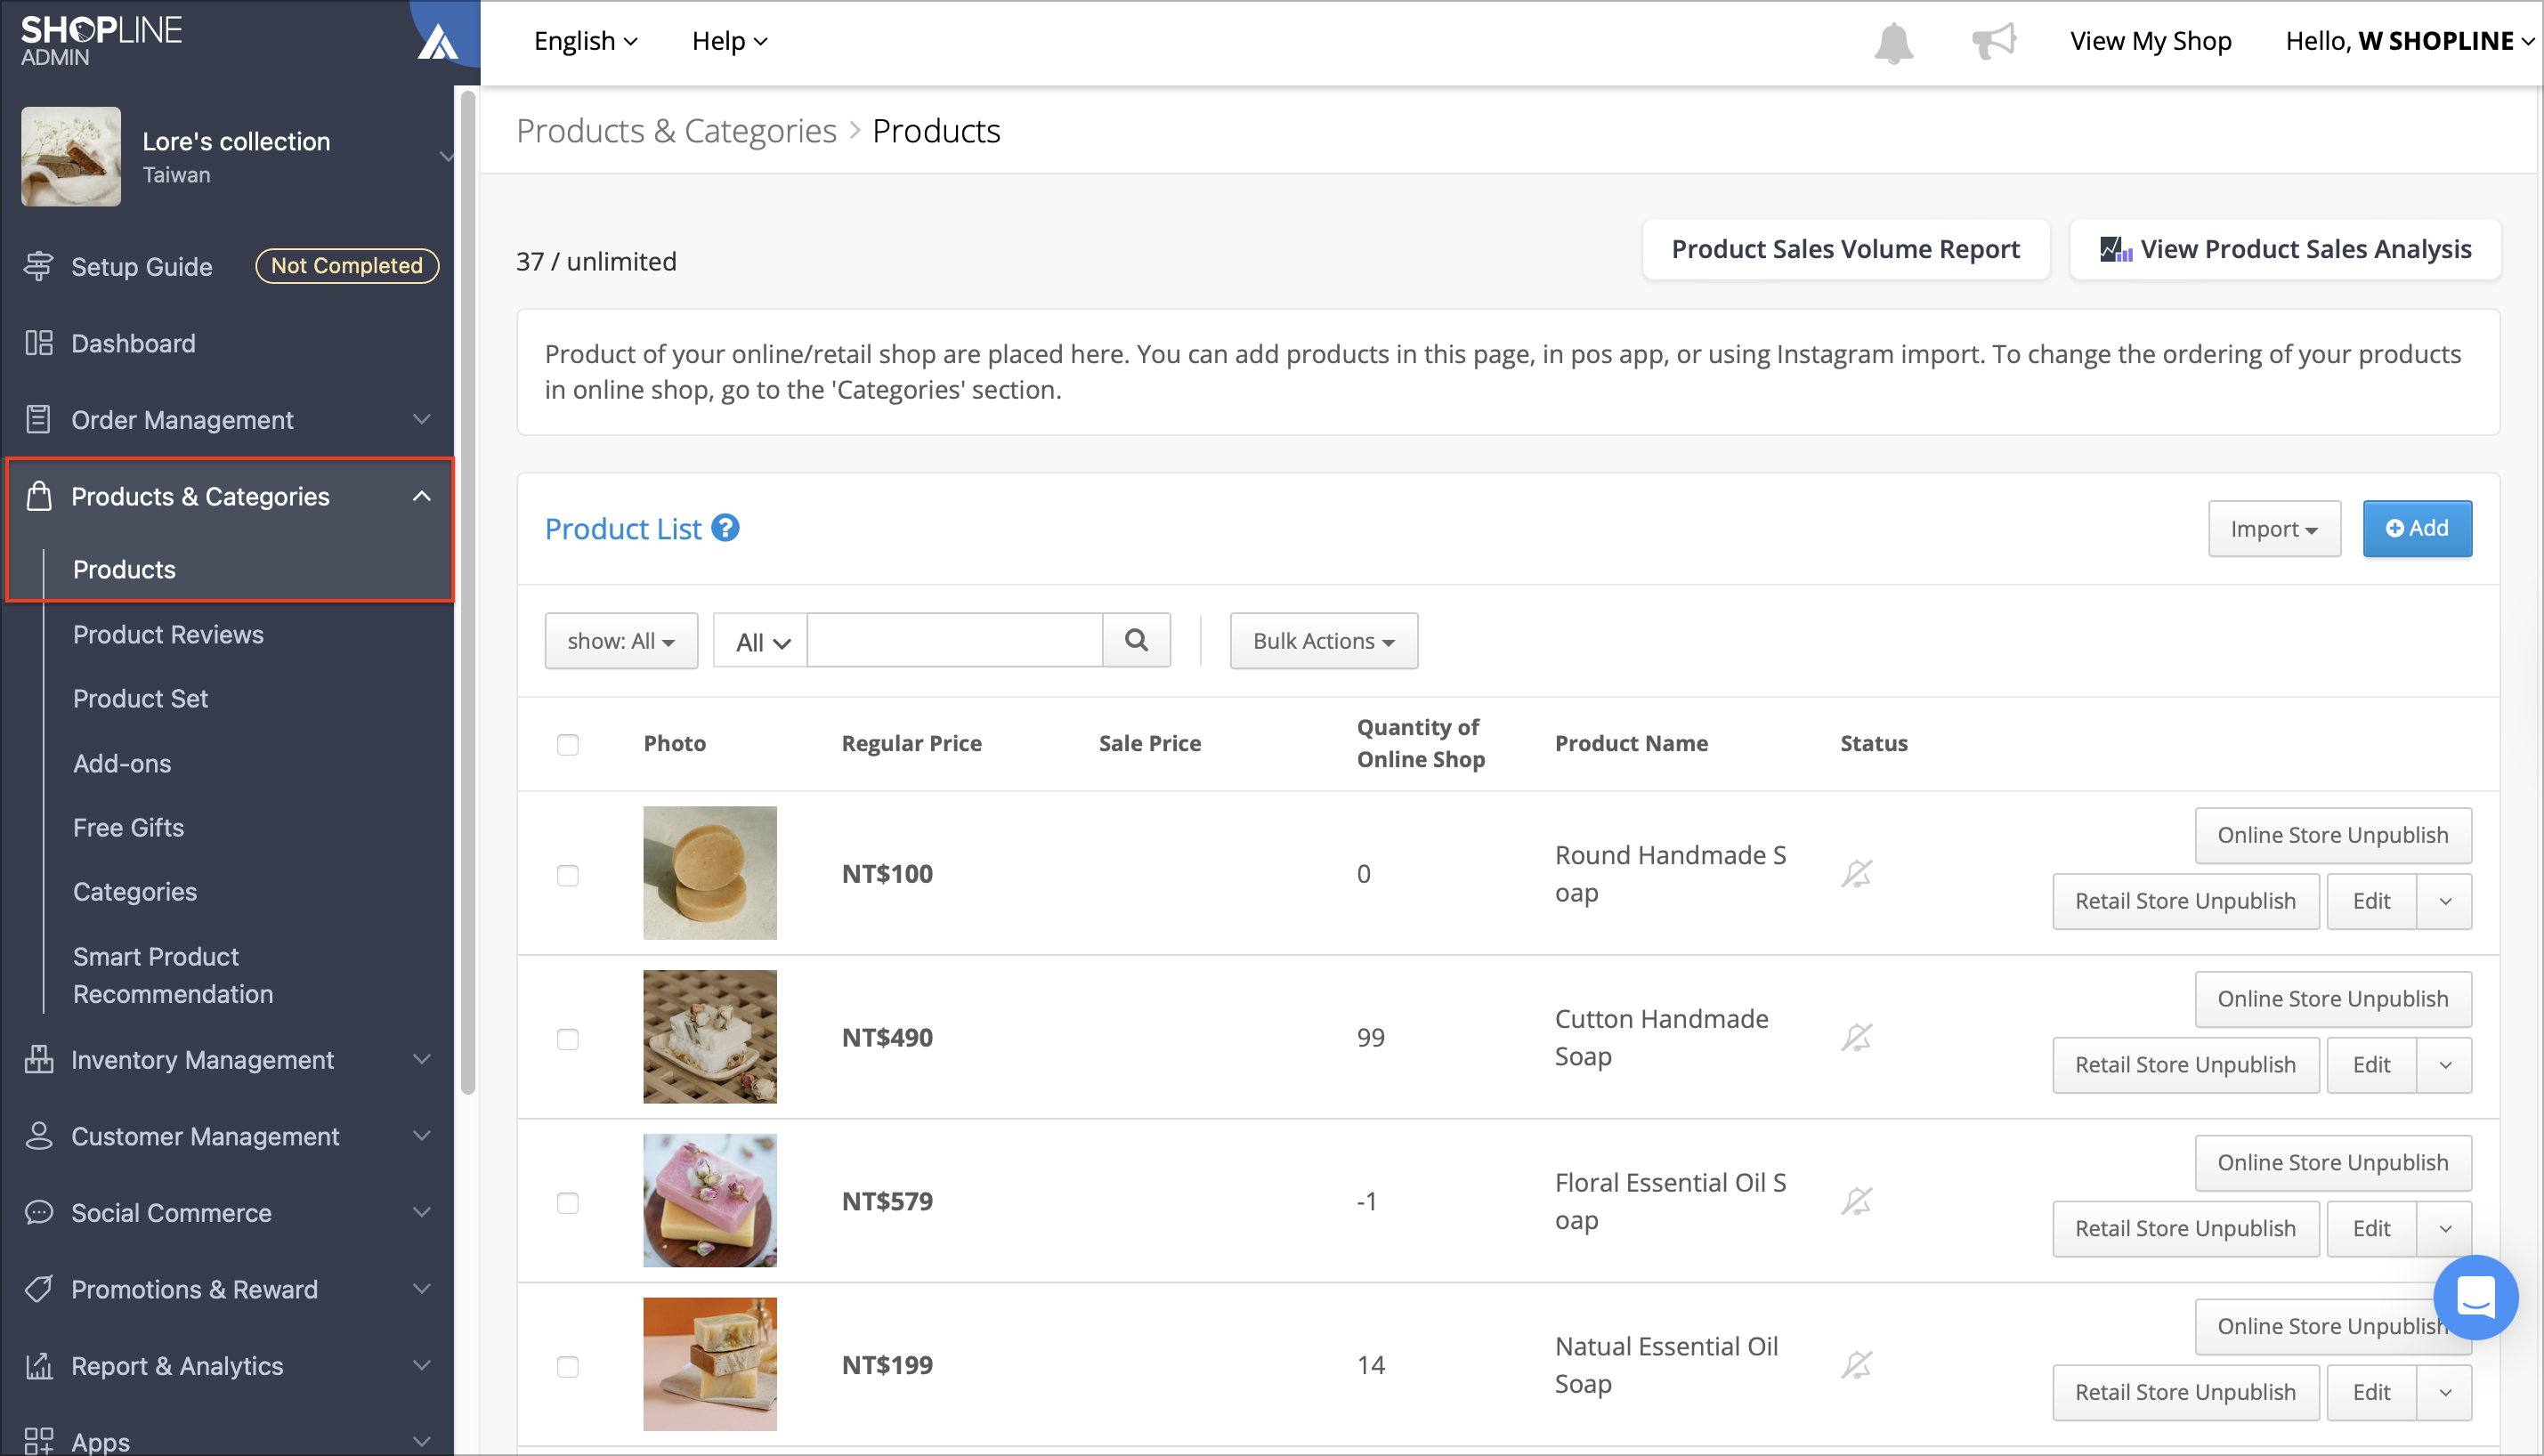Click the Social Commerce chat icon
This screenshot has width=2544, height=1456.
(x=38, y=1212)
